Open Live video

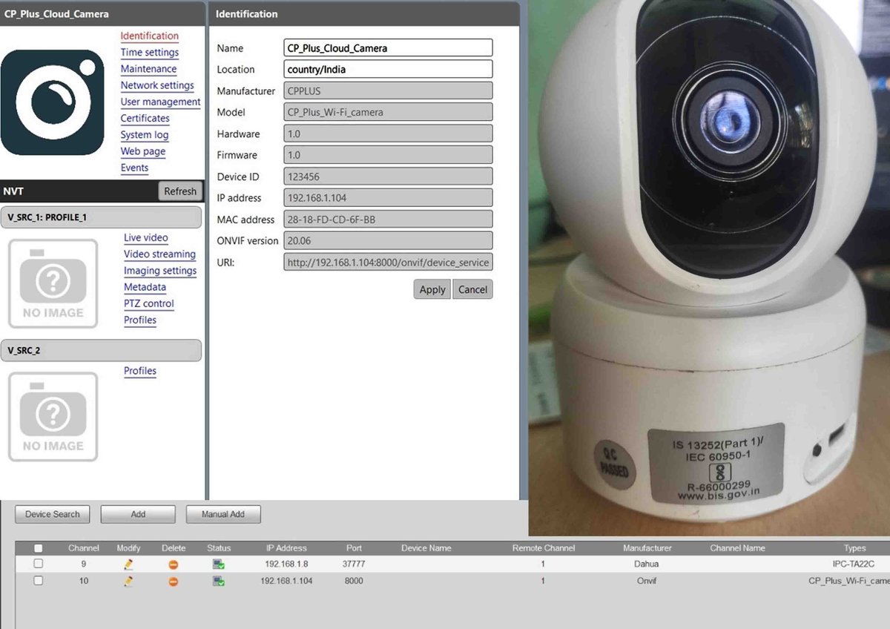[x=146, y=237]
